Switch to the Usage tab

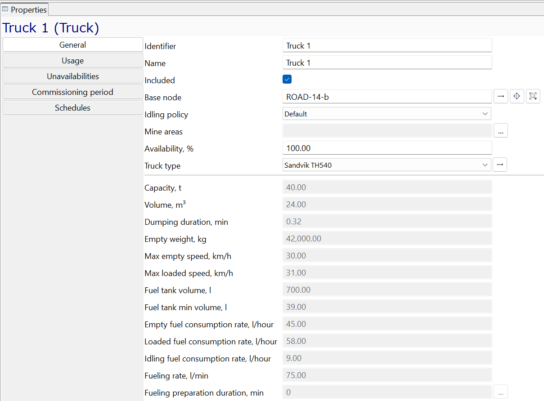point(72,60)
